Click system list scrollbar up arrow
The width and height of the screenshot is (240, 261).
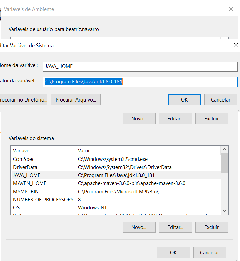pyautogui.click(x=224, y=150)
